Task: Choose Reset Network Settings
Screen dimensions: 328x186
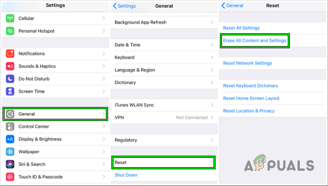Action: [x=248, y=63]
